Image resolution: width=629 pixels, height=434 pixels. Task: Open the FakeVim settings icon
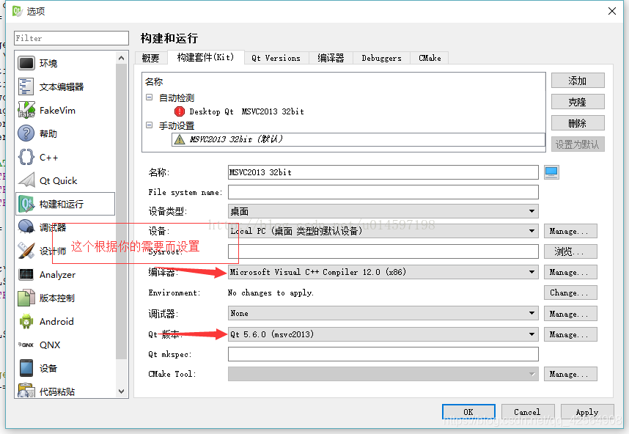[26, 110]
